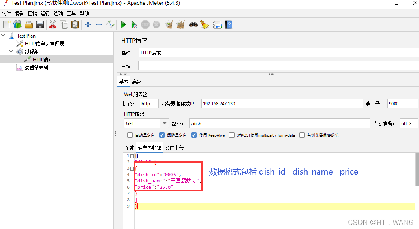Select 察看结果树 listener in tree

pyautogui.click(x=36, y=68)
